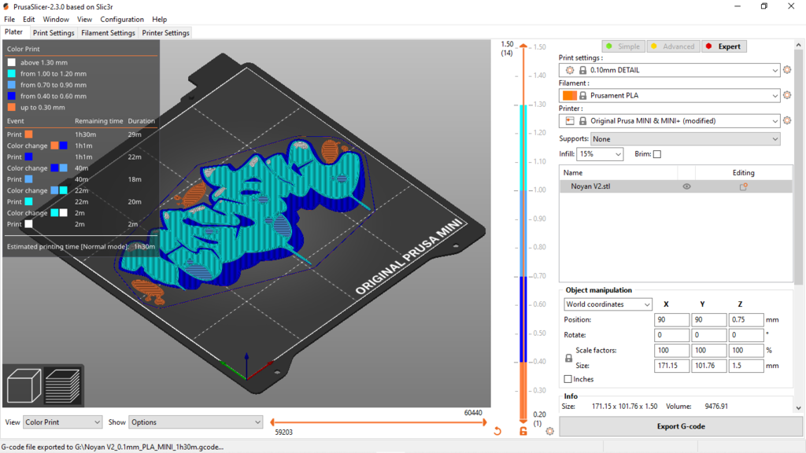Click layer slider reset arrow icon
806x453 pixels.
tap(497, 431)
